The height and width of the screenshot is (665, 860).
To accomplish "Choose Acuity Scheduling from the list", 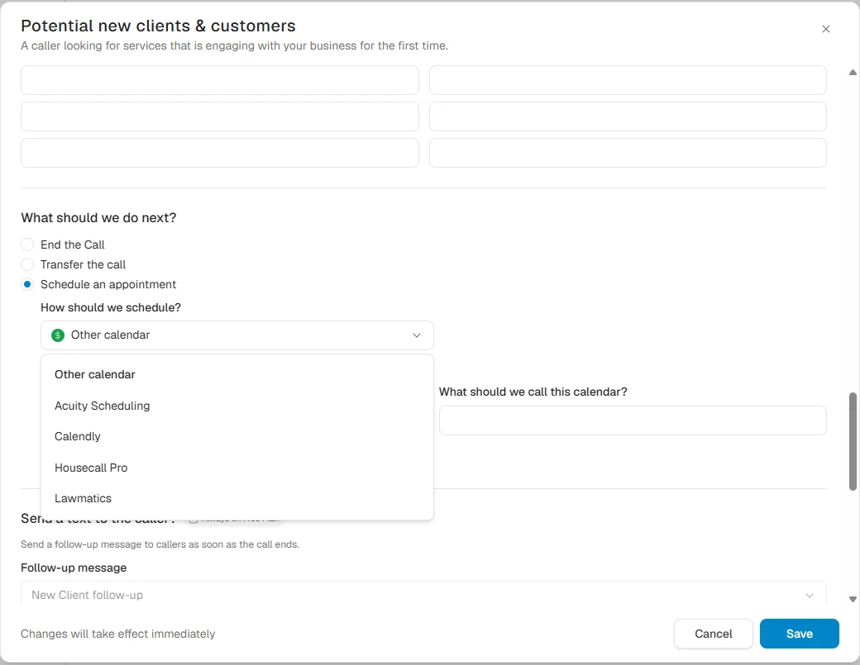I will coord(237,406).
